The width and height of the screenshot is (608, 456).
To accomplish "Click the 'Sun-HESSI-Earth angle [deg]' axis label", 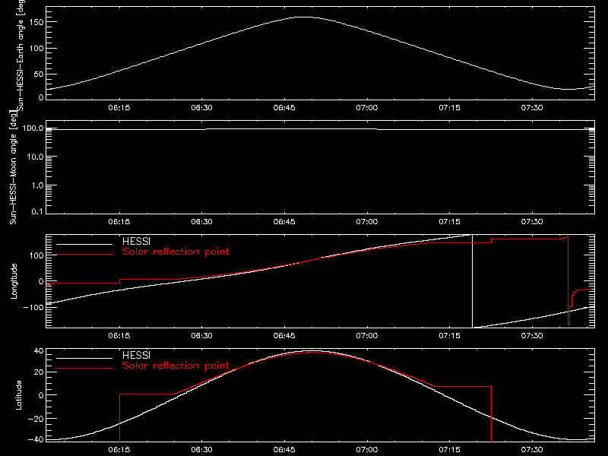I will 21,55.
